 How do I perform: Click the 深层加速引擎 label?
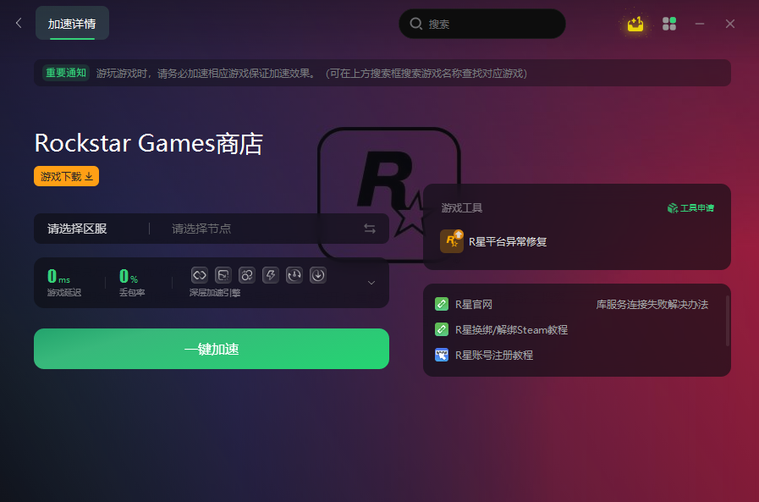pos(215,293)
